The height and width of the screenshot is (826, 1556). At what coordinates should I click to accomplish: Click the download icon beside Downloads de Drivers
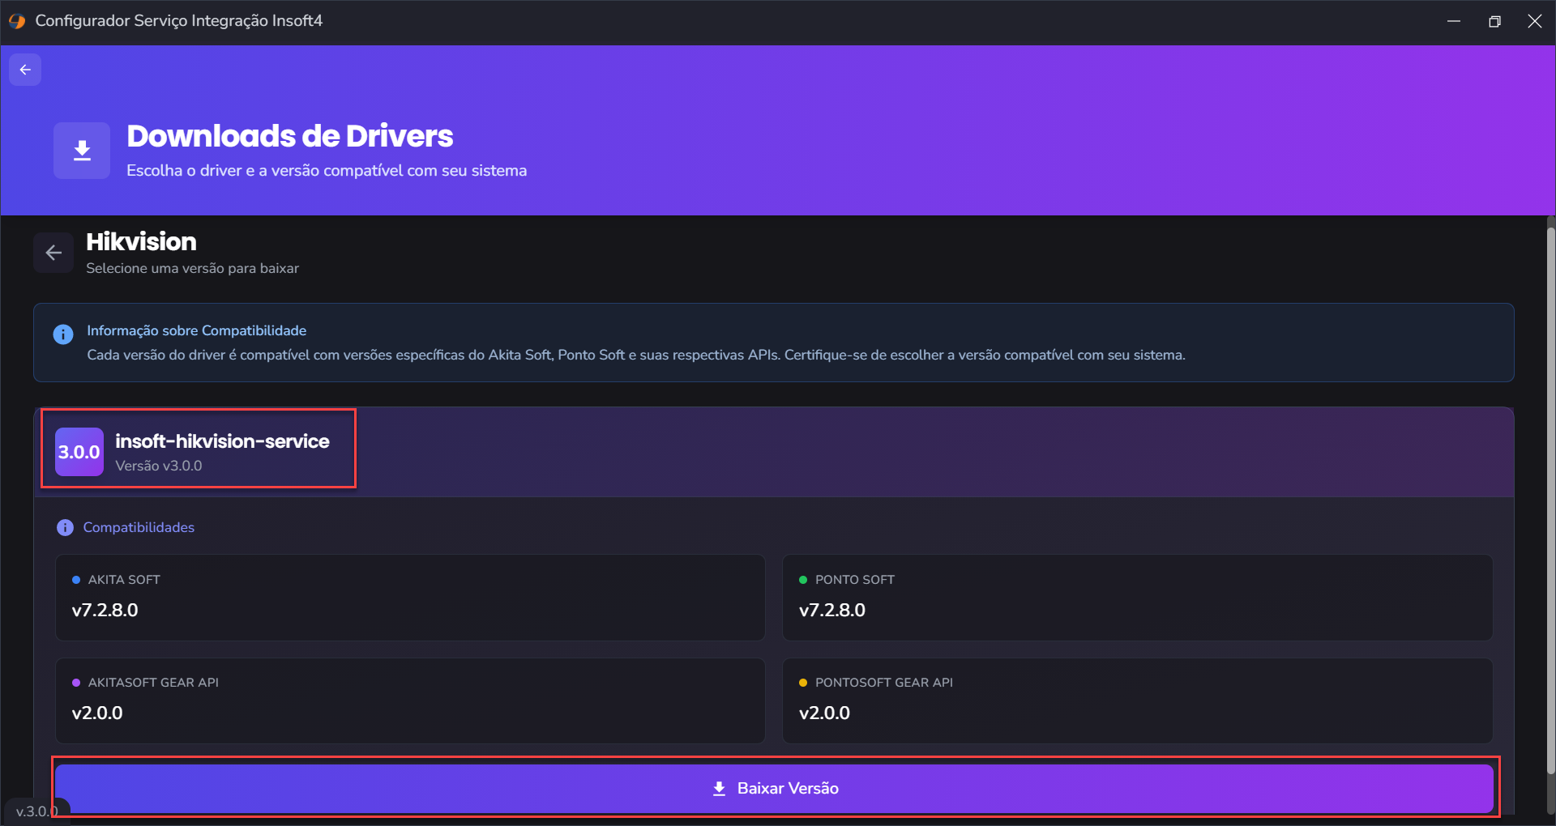pos(82,151)
